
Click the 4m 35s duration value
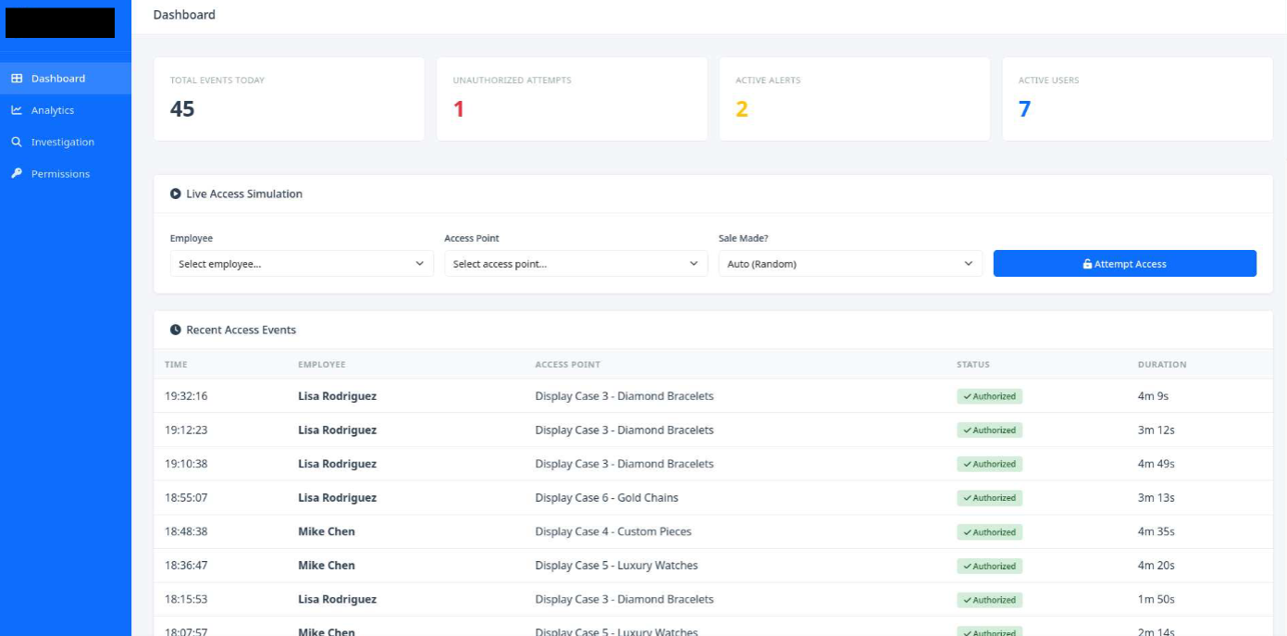1156,532
